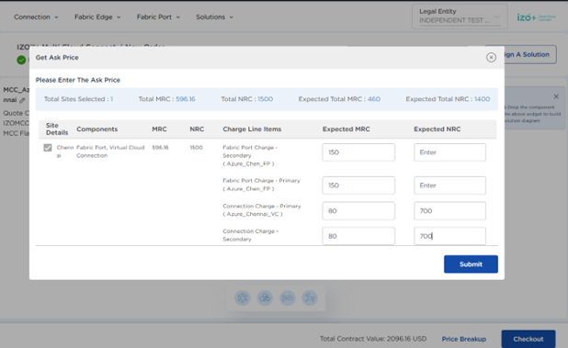
Task: Click the Expected NRC column header
Action: [x=437, y=129]
